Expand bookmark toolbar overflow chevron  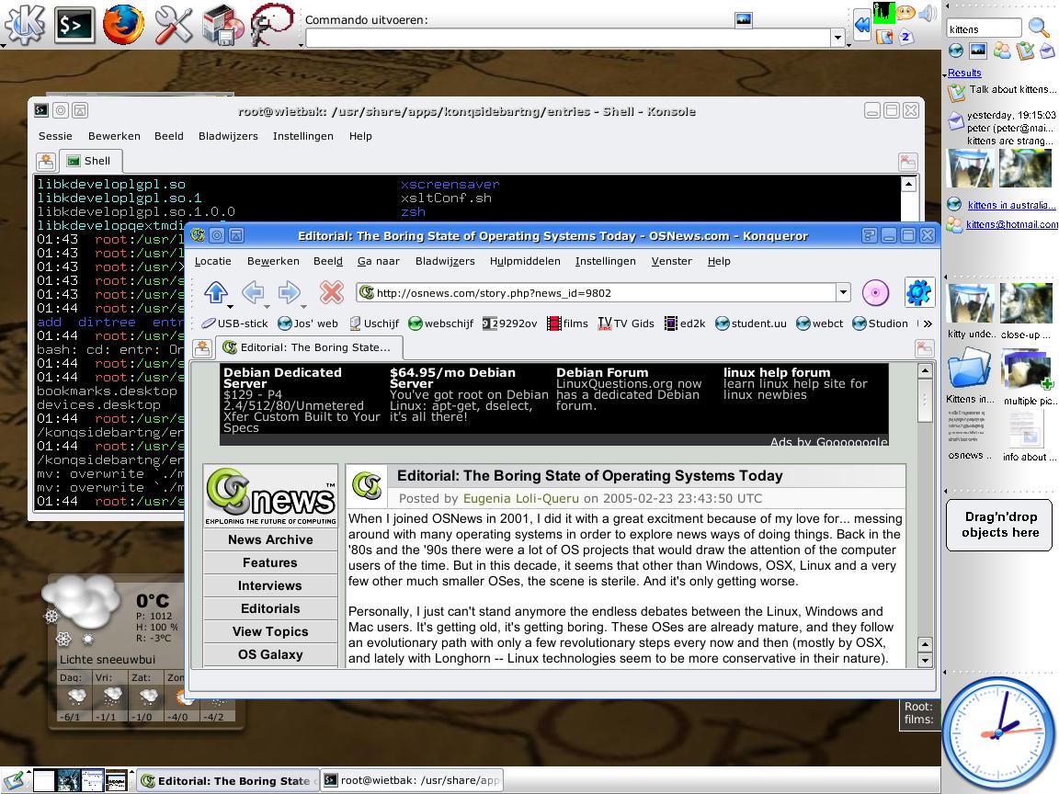coord(928,324)
